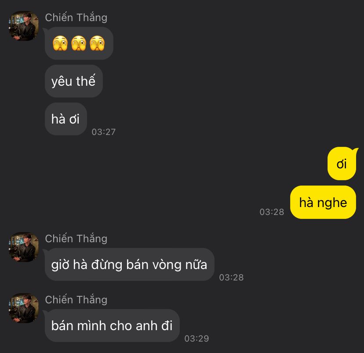Viewport: 364px width, 353px height.
Task: Tap the yellow 'ơi' reply bubble
Action: click(342, 164)
